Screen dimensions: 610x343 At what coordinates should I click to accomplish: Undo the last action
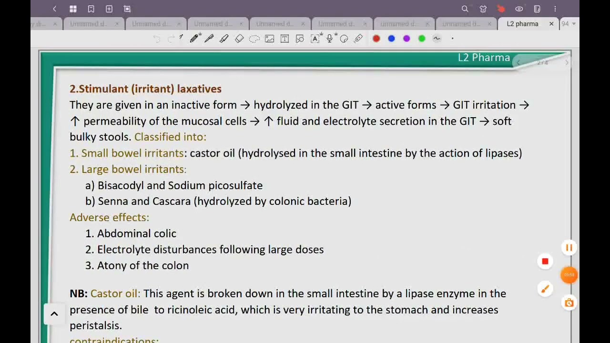(x=157, y=39)
